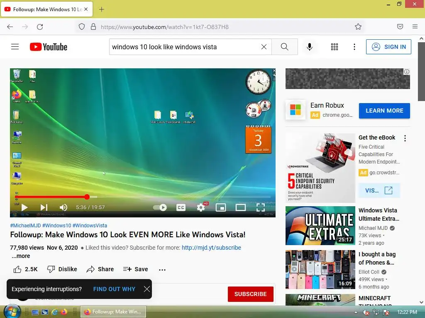Image resolution: width=425 pixels, height=318 pixels.
Task: Open the Firefox application menu
Action: click(x=415, y=26)
